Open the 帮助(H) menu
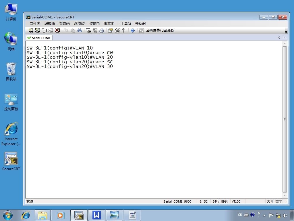Screen dimensions: 294x221 141,24
